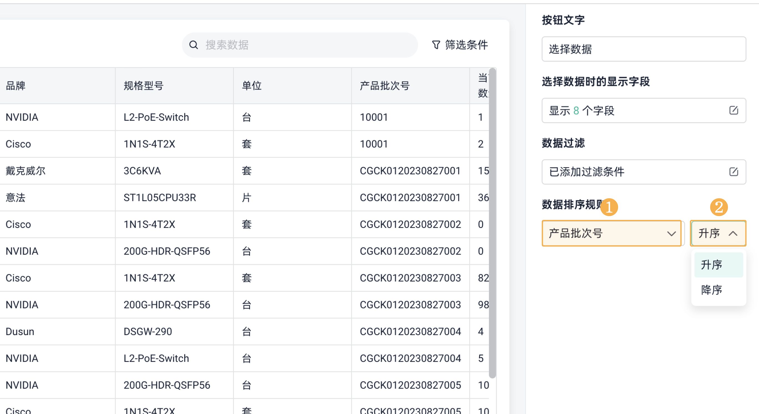Click the 选择数据 button text field
The image size is (759, 414).
coord(644,49)
